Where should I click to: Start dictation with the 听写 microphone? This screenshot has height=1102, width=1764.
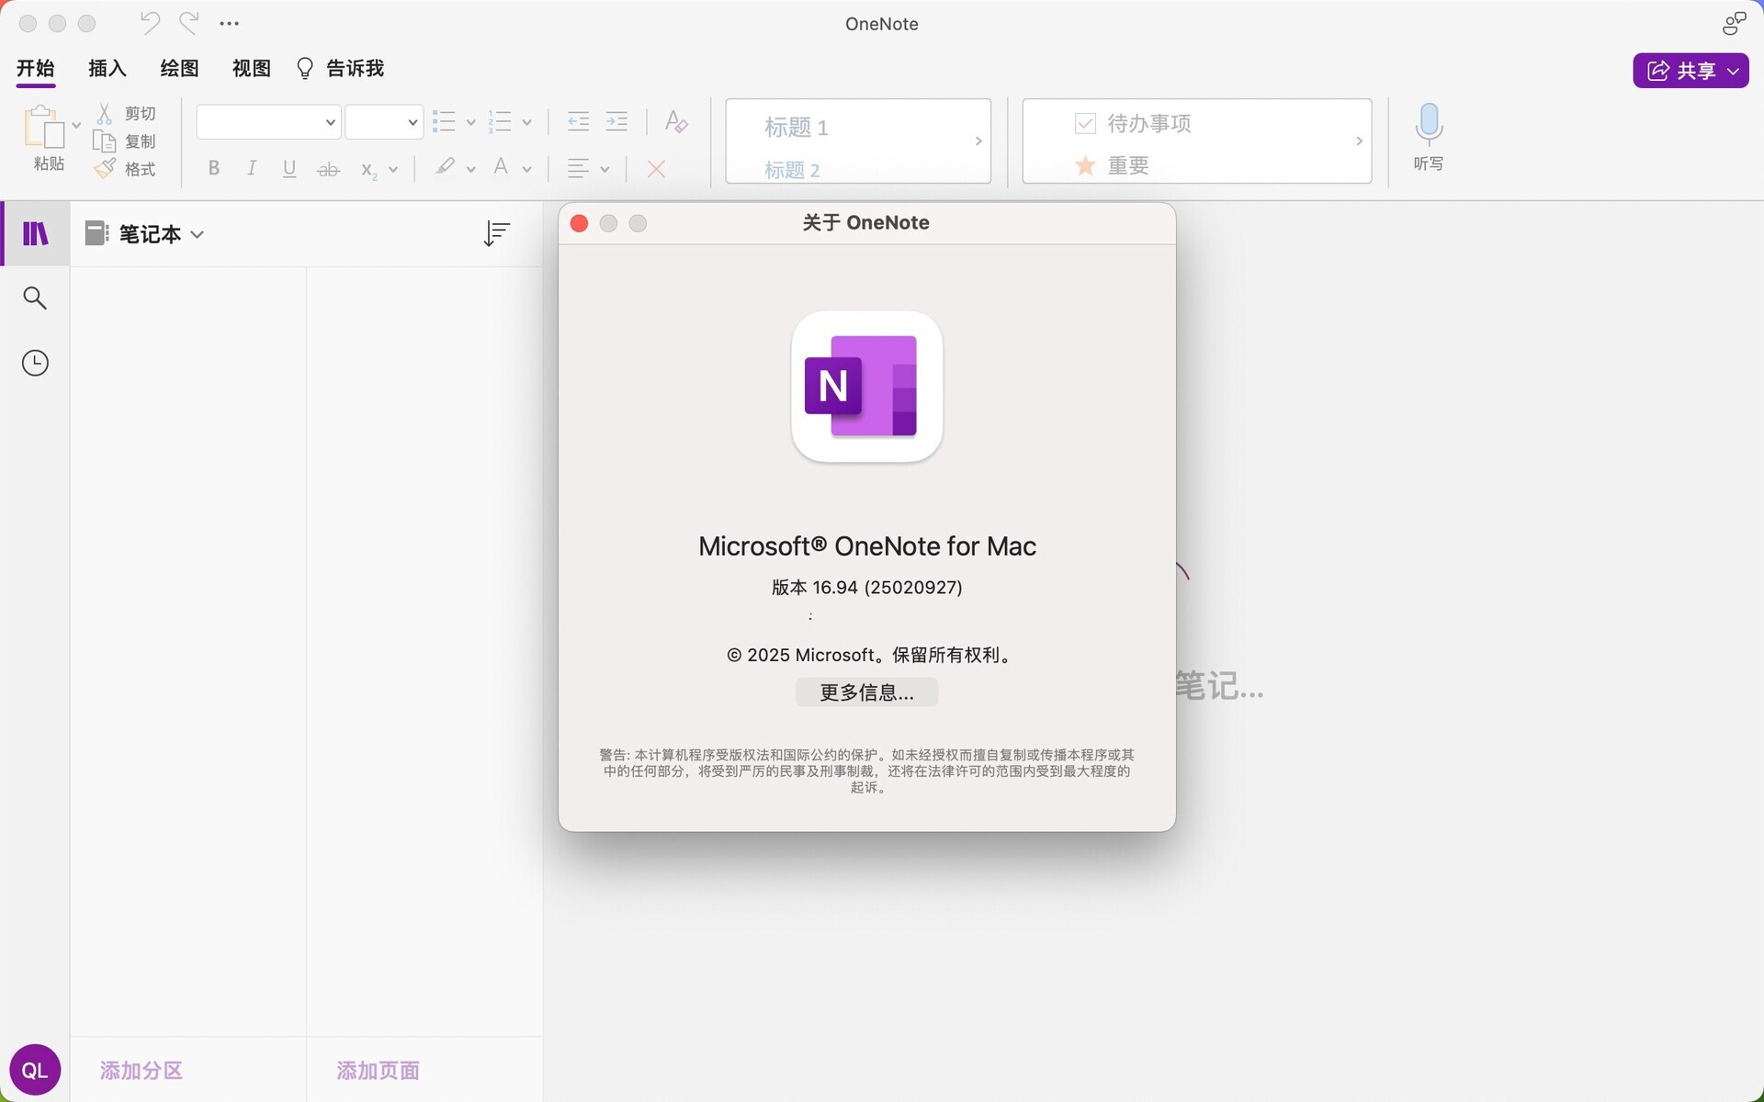(1429, 137)
